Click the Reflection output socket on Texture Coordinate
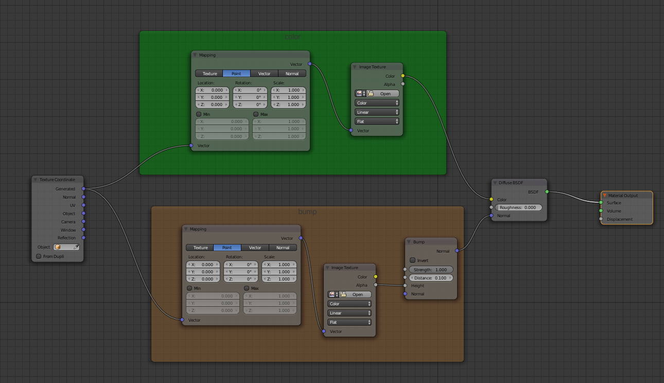Screen dimensions: 664x383 [x=83, y=238]
